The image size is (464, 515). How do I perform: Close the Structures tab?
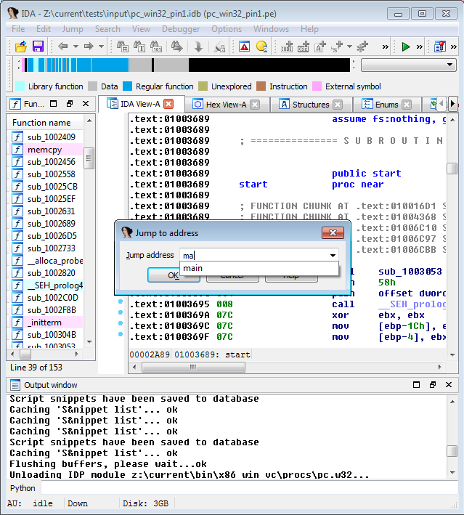[338, 105]
